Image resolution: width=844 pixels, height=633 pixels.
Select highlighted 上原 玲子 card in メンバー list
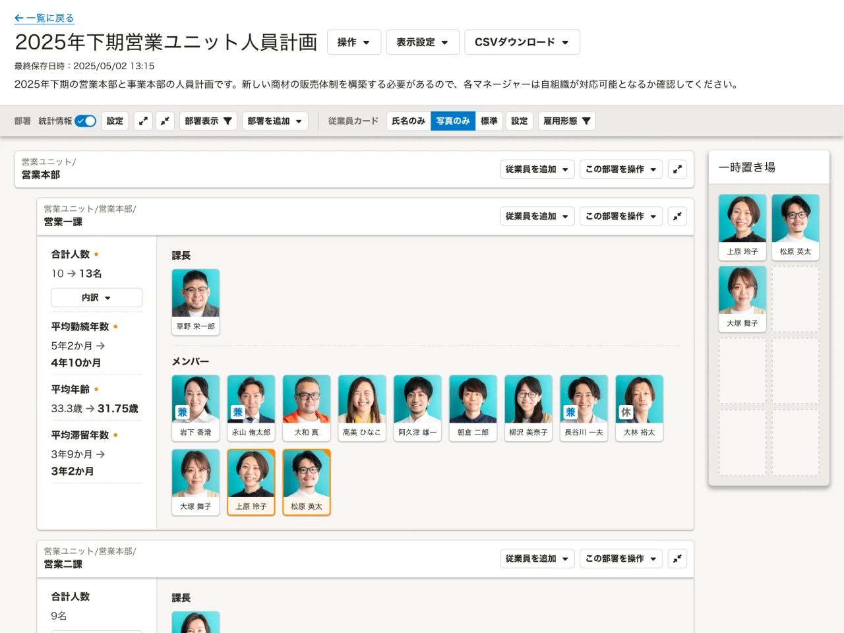(251, 482)
